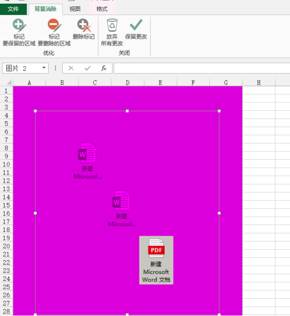Image resolution: width=290 pixels, height=316 pixels.
Task: Discard all changes with trash icon
Action: tap(112, 32)
